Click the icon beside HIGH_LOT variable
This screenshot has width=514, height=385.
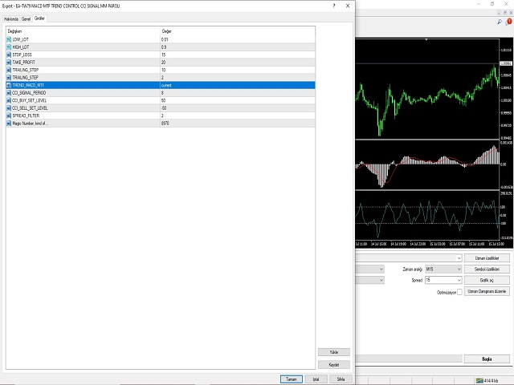(9, 47)
